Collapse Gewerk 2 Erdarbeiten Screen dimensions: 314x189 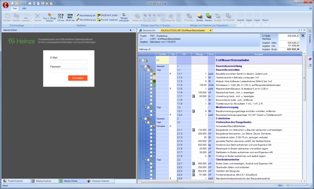coord(143,119)
